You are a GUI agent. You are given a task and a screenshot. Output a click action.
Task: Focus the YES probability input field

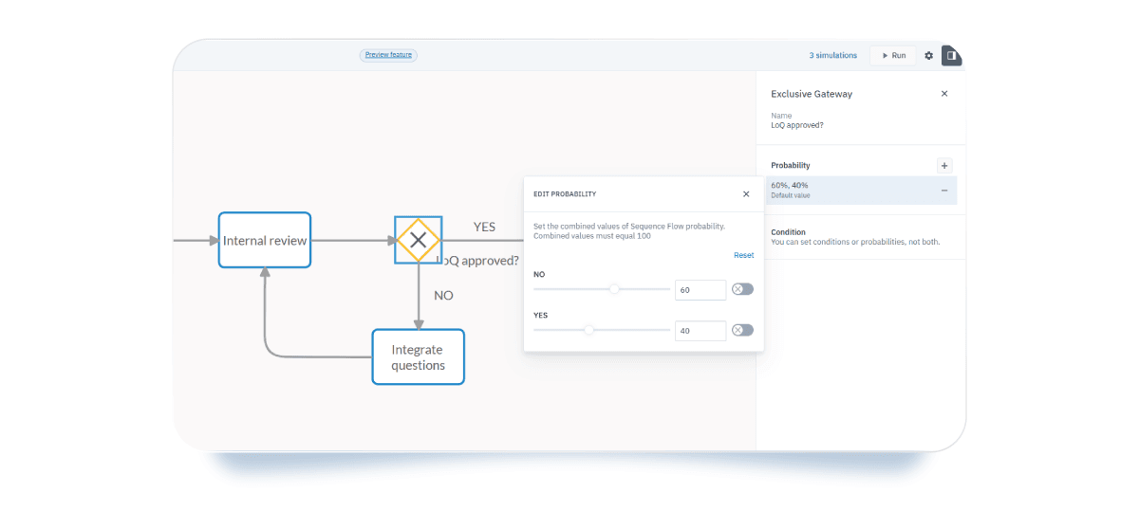coord(700,331)
